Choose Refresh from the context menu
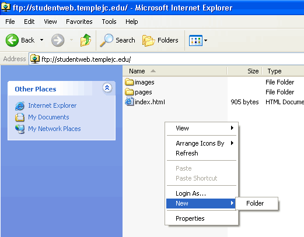Image resolution: width=304 pixels, height=237 pixels. [201, 153]
